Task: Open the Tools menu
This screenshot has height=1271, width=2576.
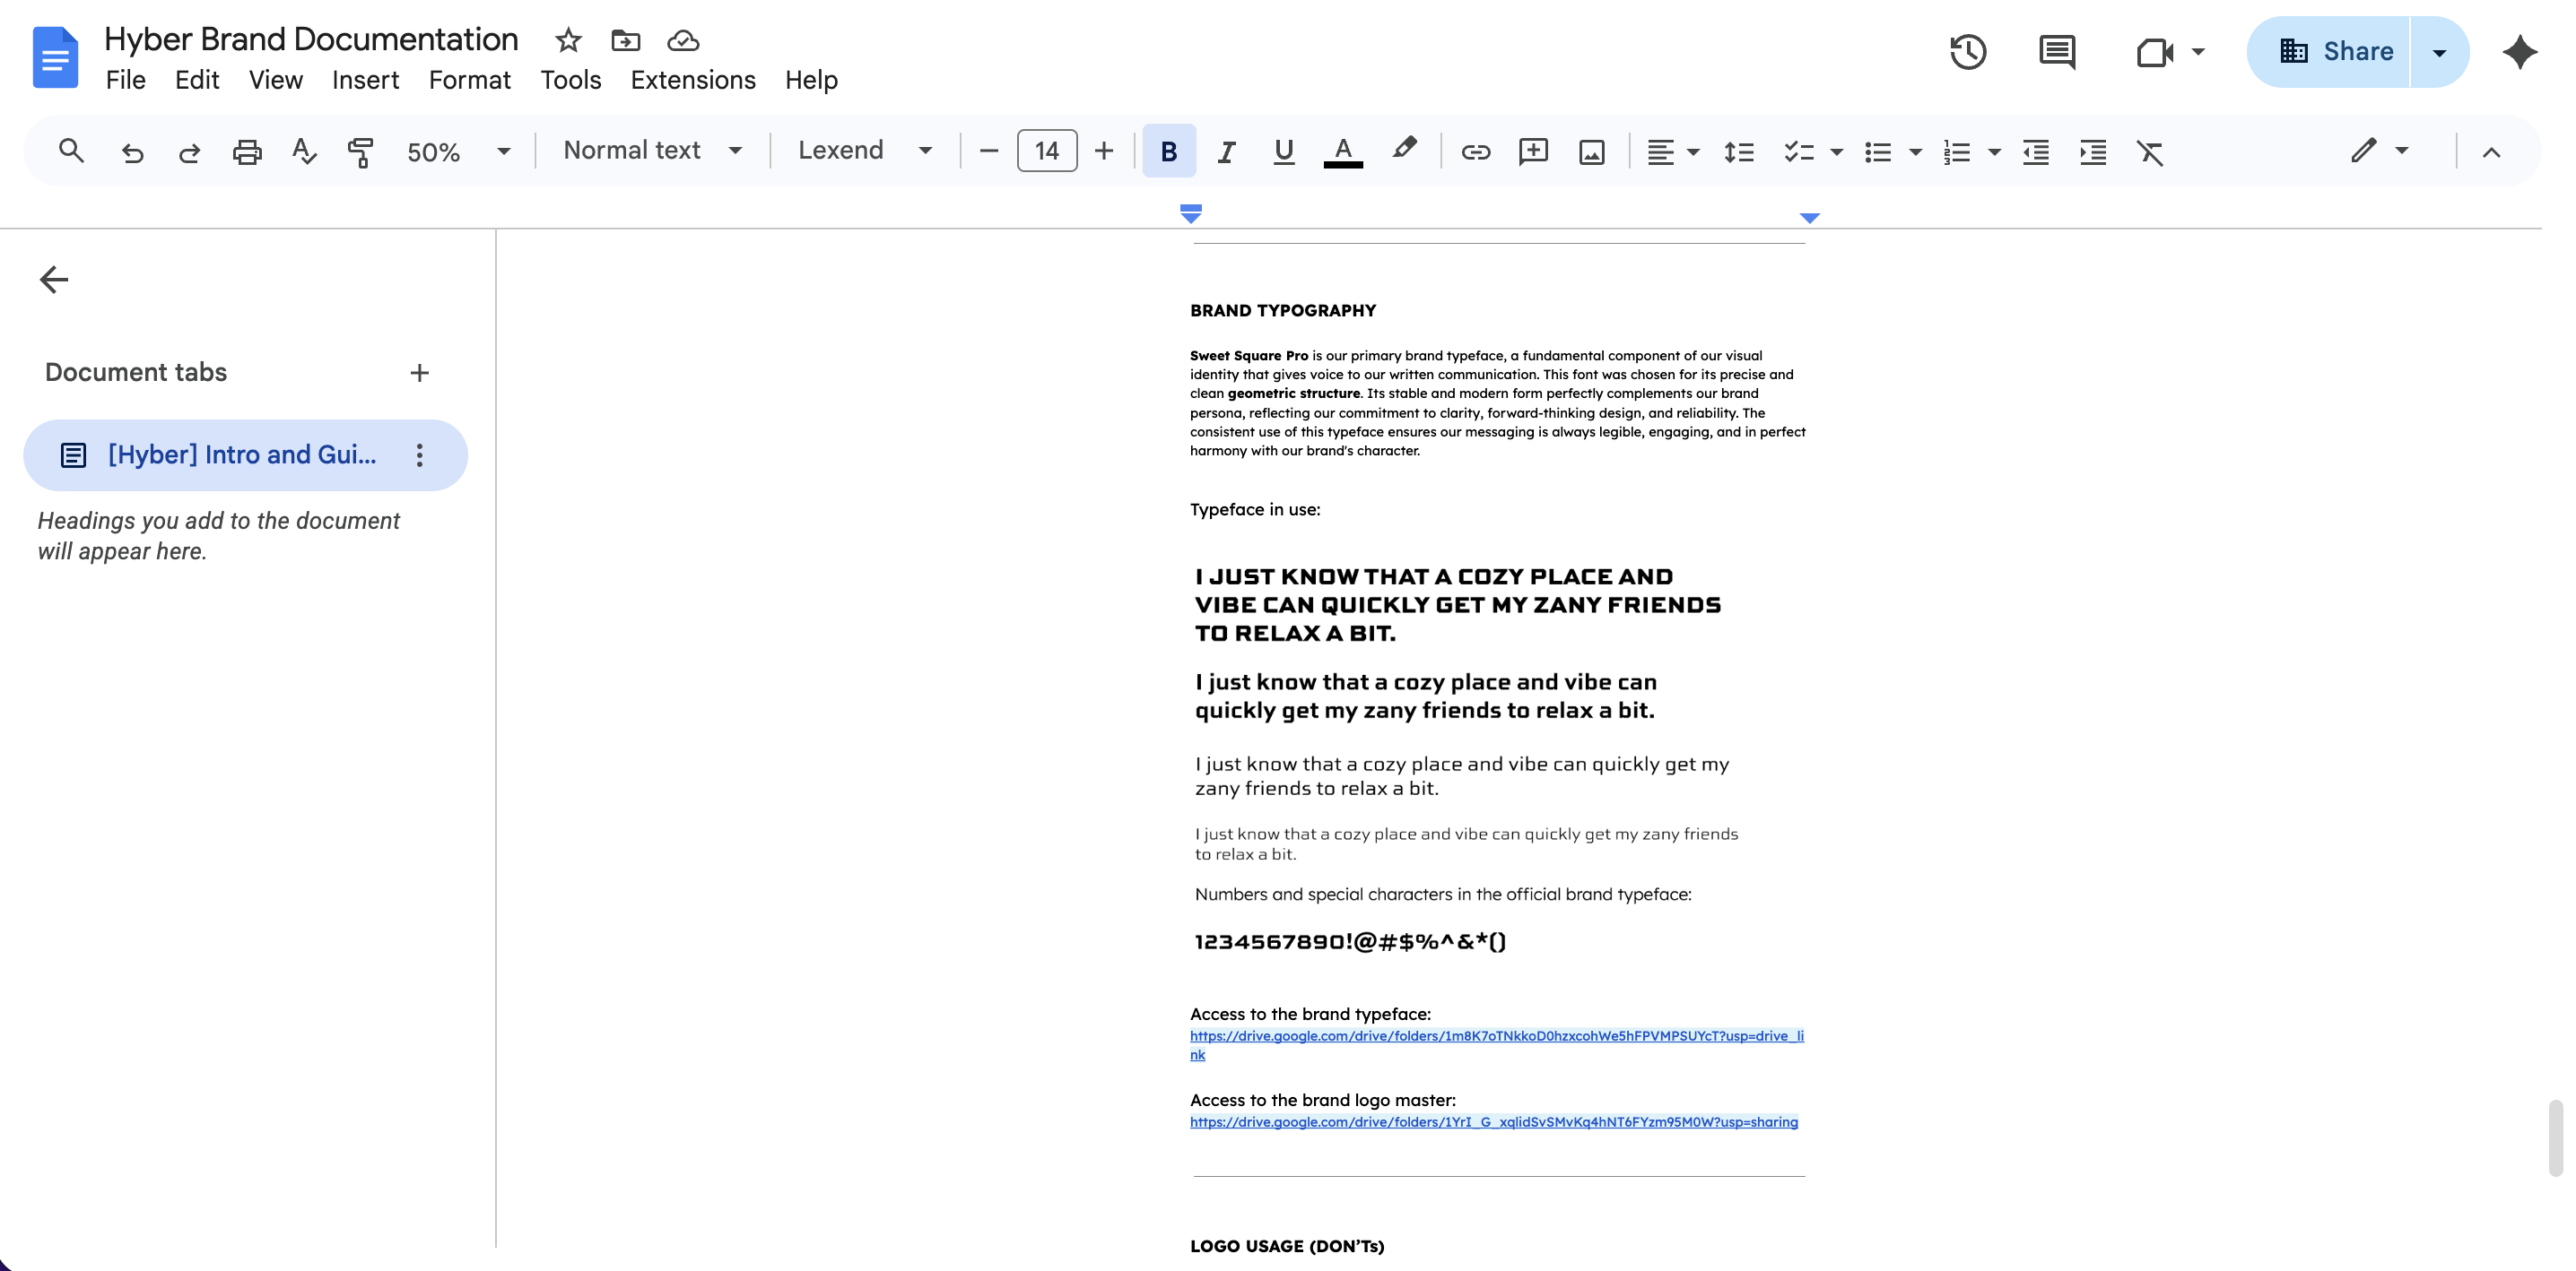Action: 571,80
